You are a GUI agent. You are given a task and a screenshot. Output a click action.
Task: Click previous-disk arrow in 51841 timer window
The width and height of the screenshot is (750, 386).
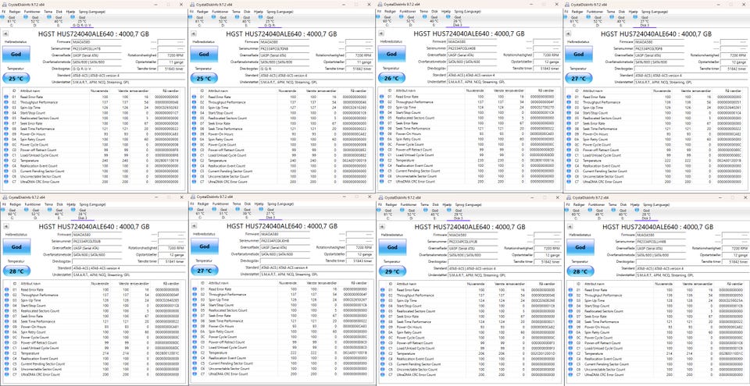5,226
